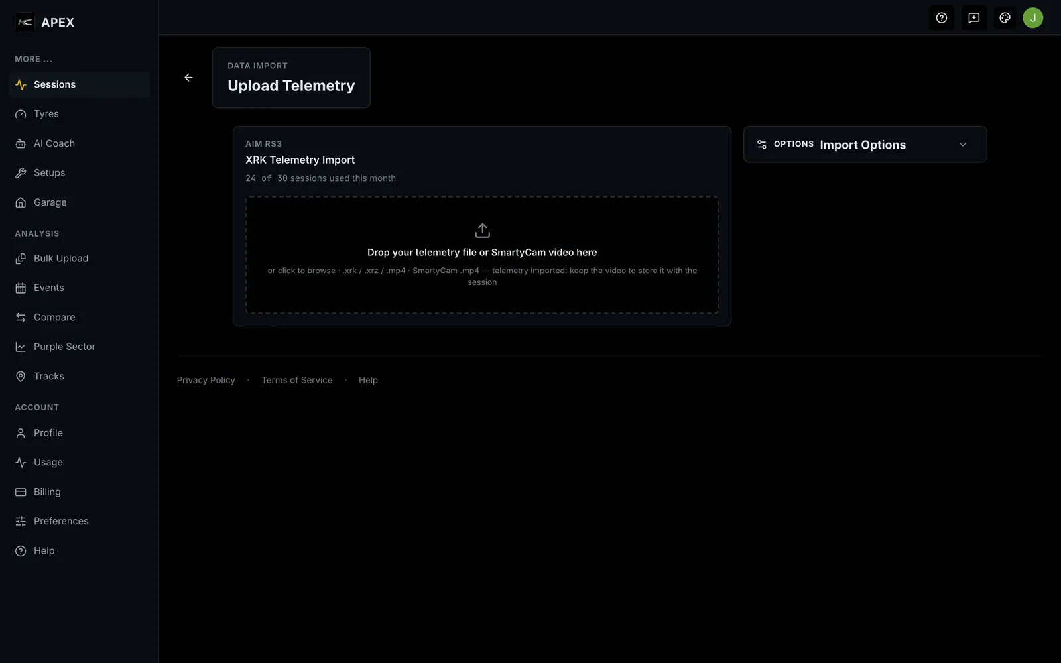Click the telemetry file drop zone text
The image size is (1061, 663).
(x=482, y=253)
